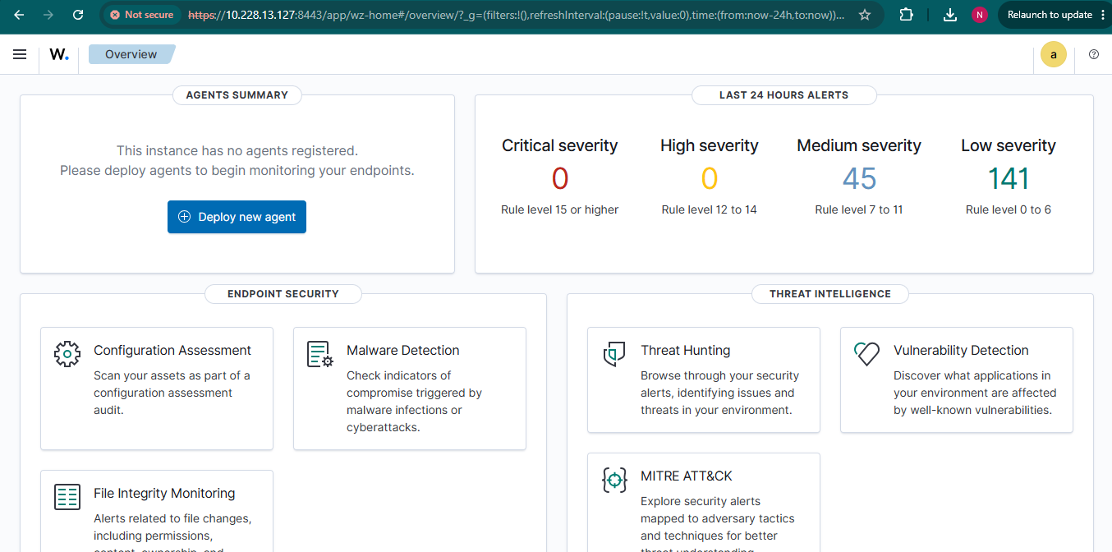
Task: Click the browser address bar URL
Action: click(516, 15)
